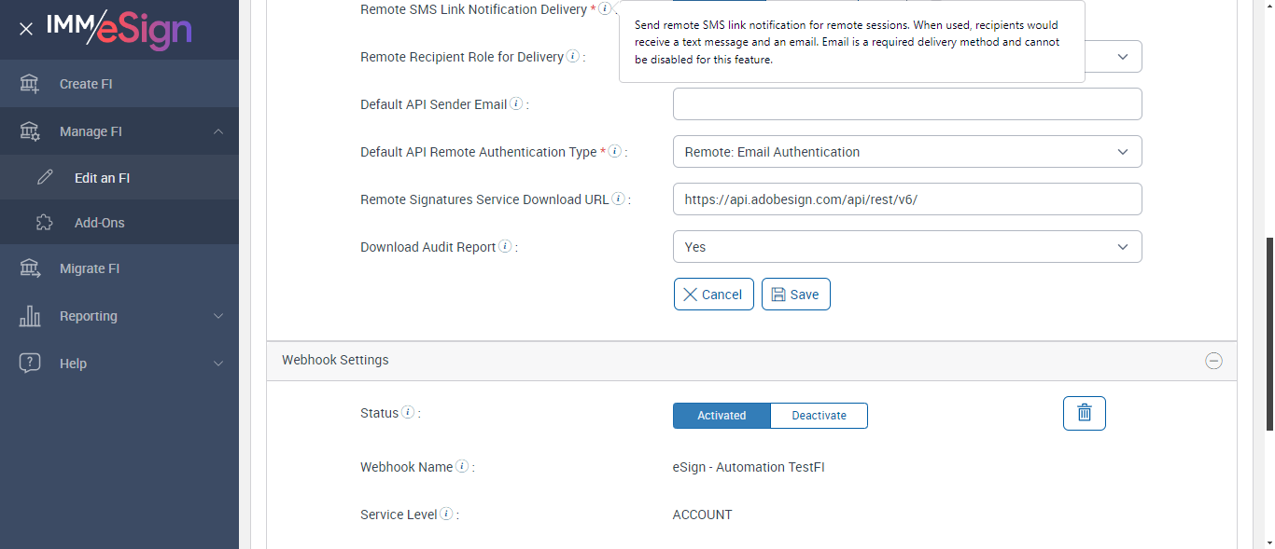Click the Default API Sender Email field
Screen dimensions: 1275x549
click(x=906, y=104)
